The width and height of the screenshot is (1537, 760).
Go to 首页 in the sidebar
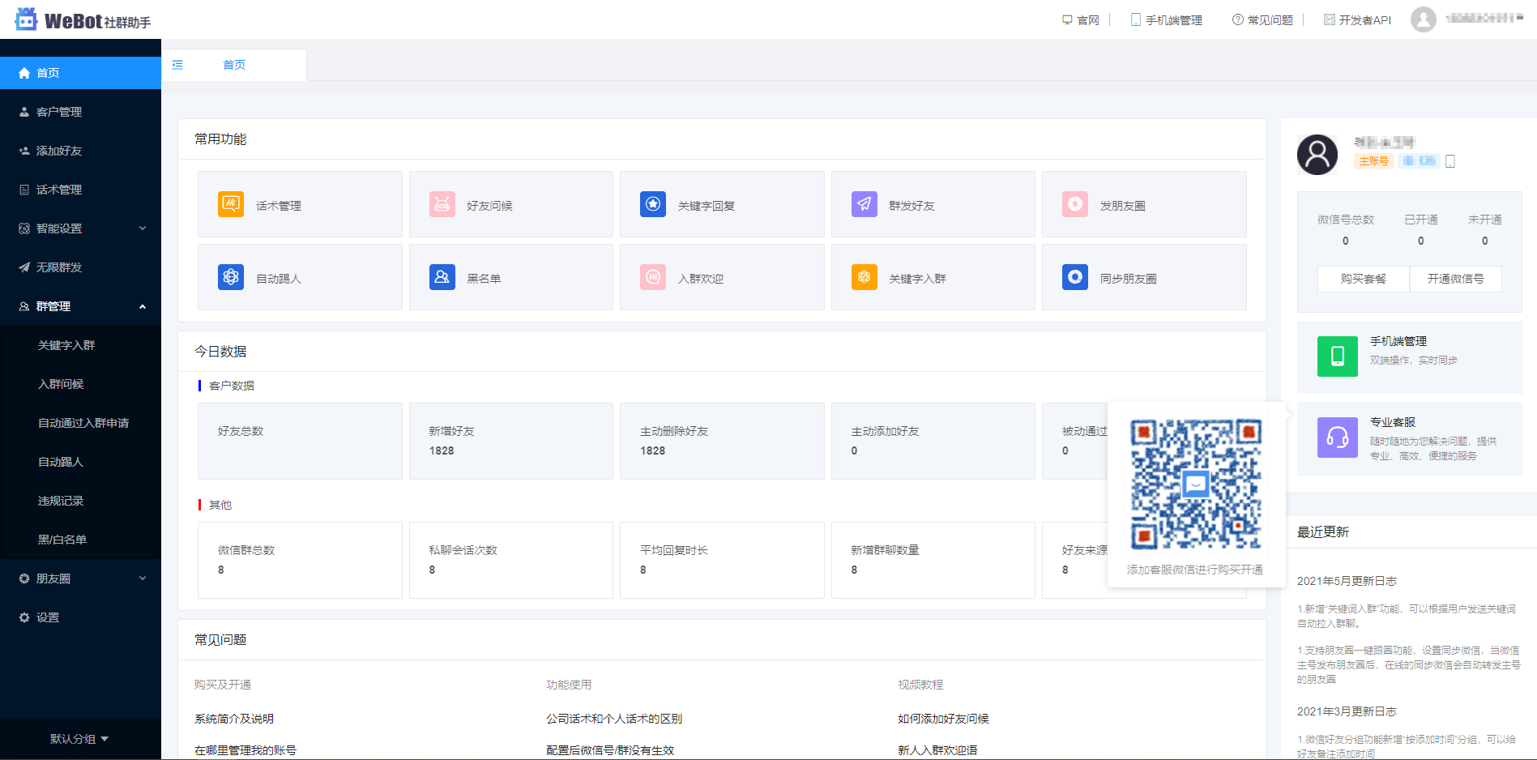[x=80, y=73]
